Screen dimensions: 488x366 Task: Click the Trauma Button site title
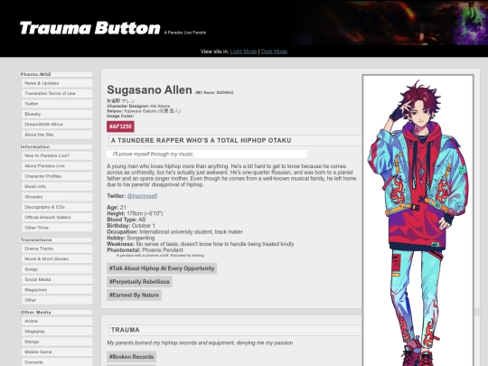(x=90, y=28)
